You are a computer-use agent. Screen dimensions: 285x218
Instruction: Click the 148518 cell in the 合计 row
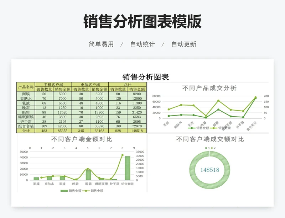click(137, 131)
